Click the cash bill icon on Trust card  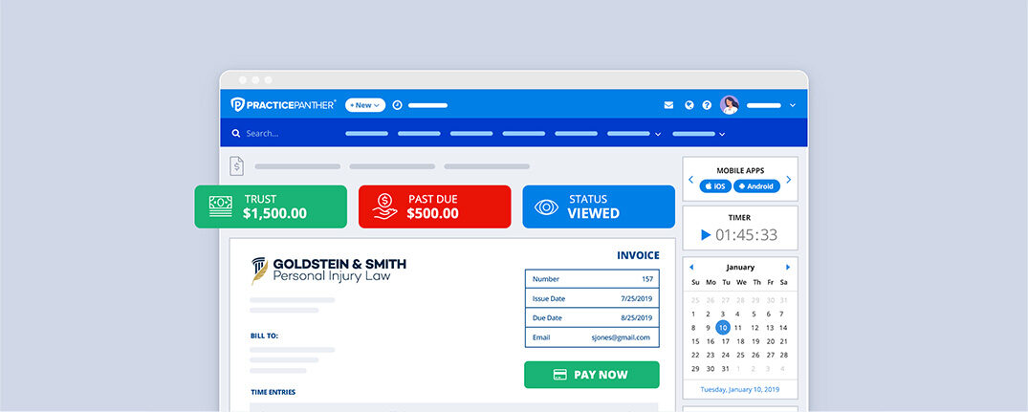(221, 206)
